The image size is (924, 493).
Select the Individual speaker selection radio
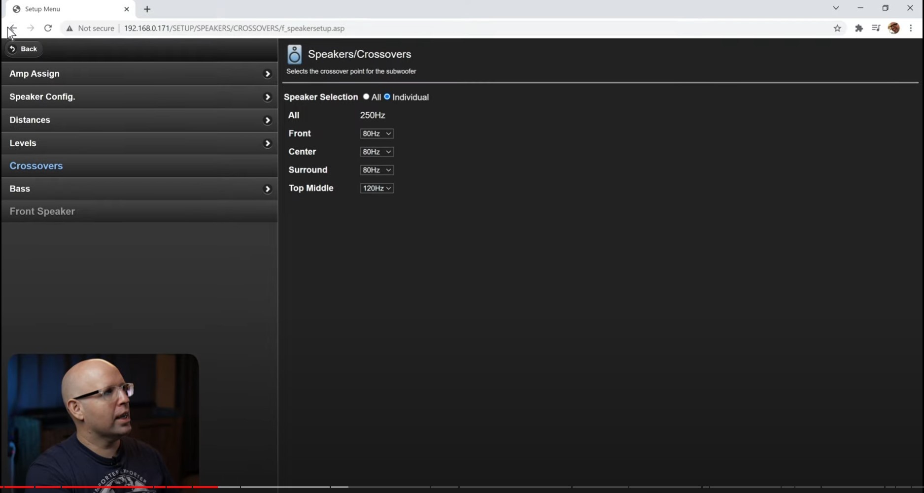point(387,97)
